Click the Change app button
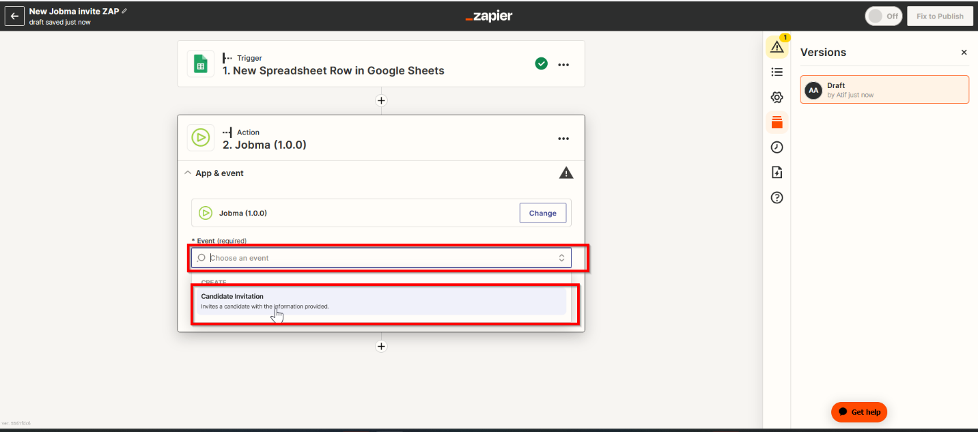The height and width of the screenshot is (432, 978). click(543, 213)
